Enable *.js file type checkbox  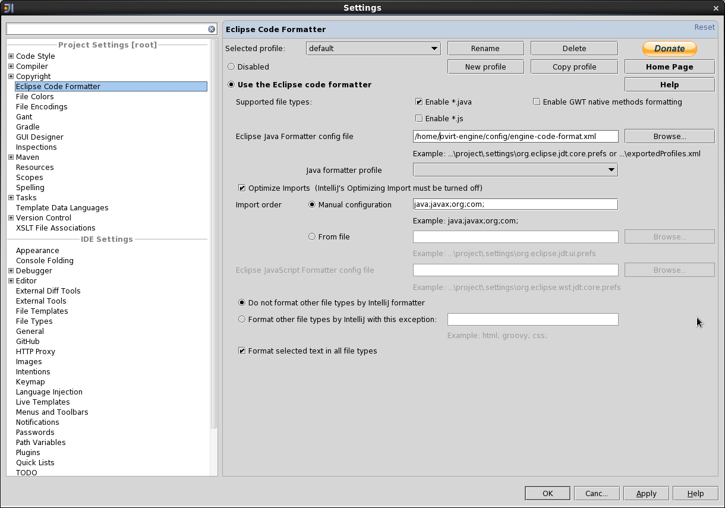(419, 119)
